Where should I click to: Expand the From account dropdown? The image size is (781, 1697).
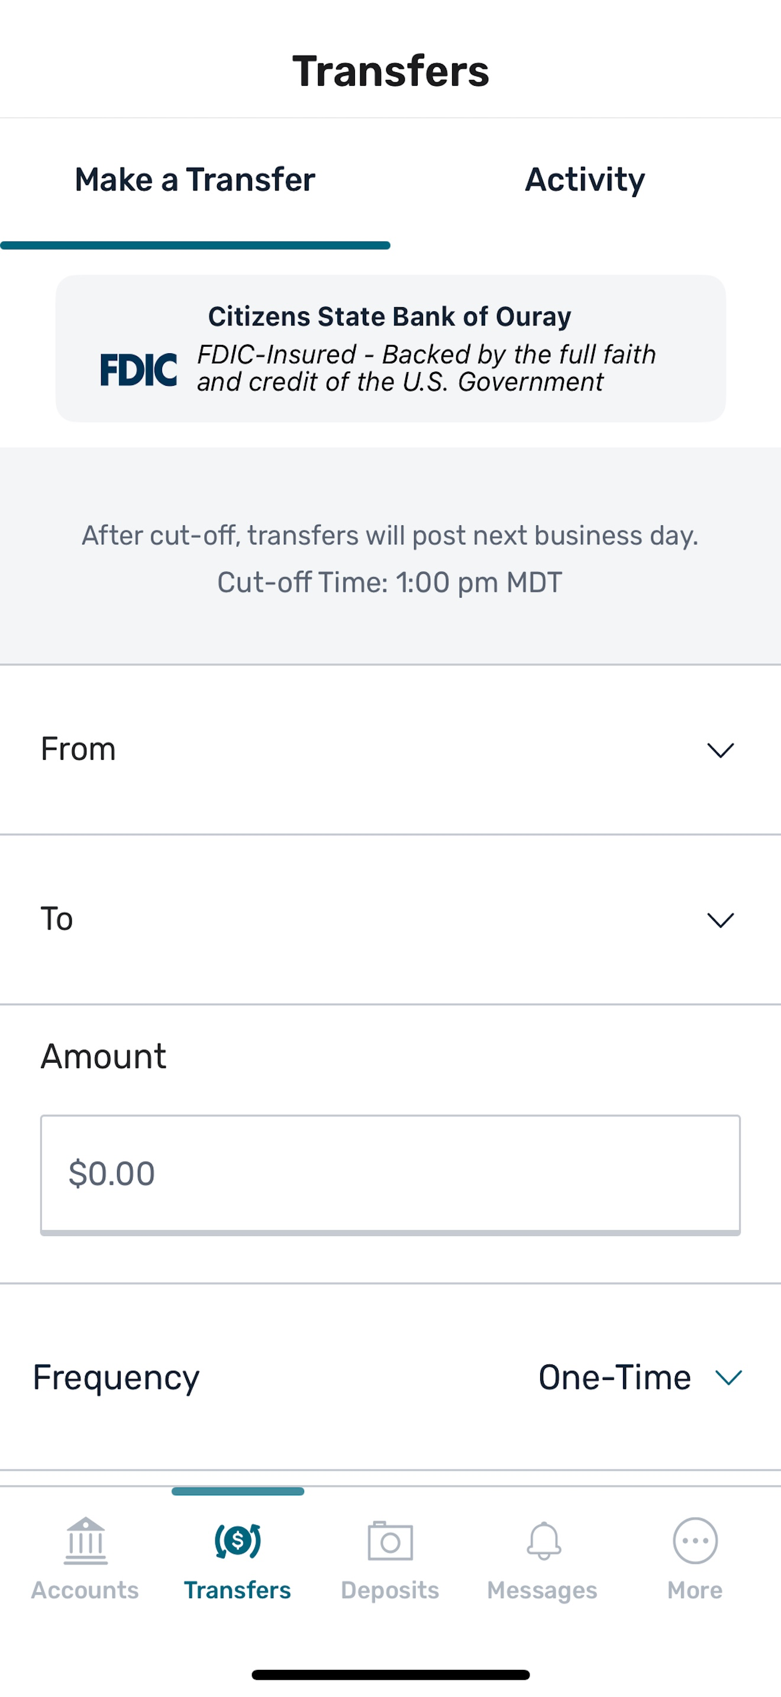[390, 750]
